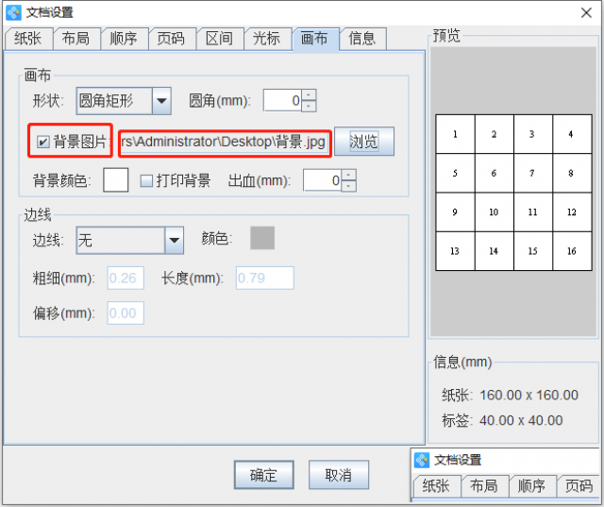The height and width of the screenshot is (507, 604).
Task: Open 纸张 tab in second 文档设置 window
Action: pyautogui.click(x=437, y=486)
